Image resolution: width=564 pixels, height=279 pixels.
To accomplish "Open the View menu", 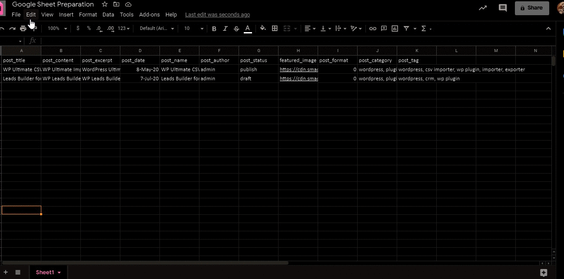I will (x=47, y=14).
